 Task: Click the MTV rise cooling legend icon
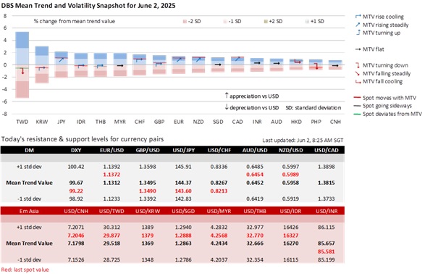pyautogui.click(x=358, y=17)
